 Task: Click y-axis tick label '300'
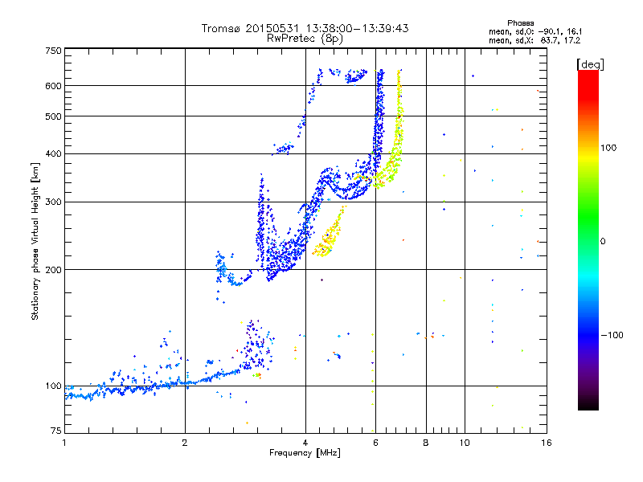53,202
